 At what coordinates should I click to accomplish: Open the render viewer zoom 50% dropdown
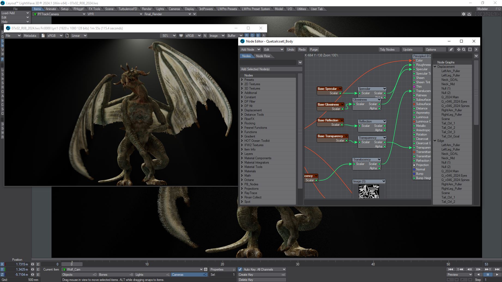pos(168,36)
